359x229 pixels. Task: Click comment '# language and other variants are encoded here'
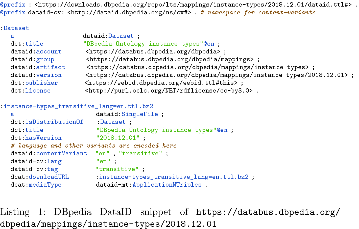tap(94, 146)
